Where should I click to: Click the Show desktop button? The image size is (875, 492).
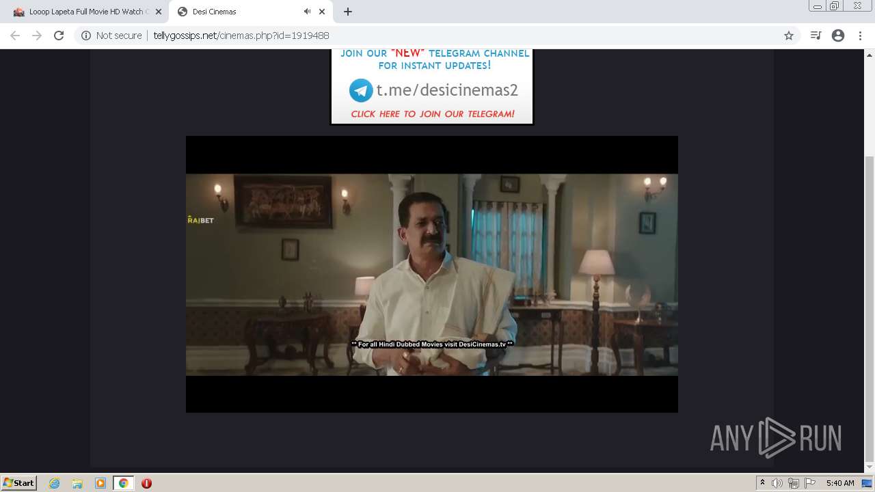pos(867,483)
